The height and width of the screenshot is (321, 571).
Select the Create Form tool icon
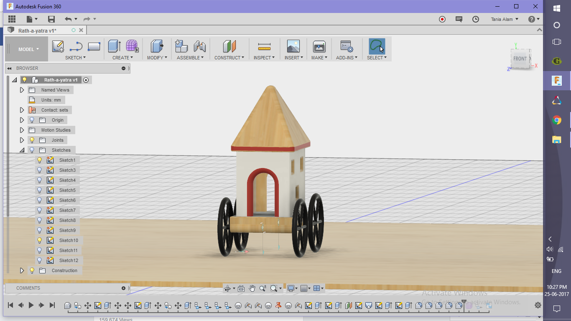pyautogui.click(x=132, y=46)
